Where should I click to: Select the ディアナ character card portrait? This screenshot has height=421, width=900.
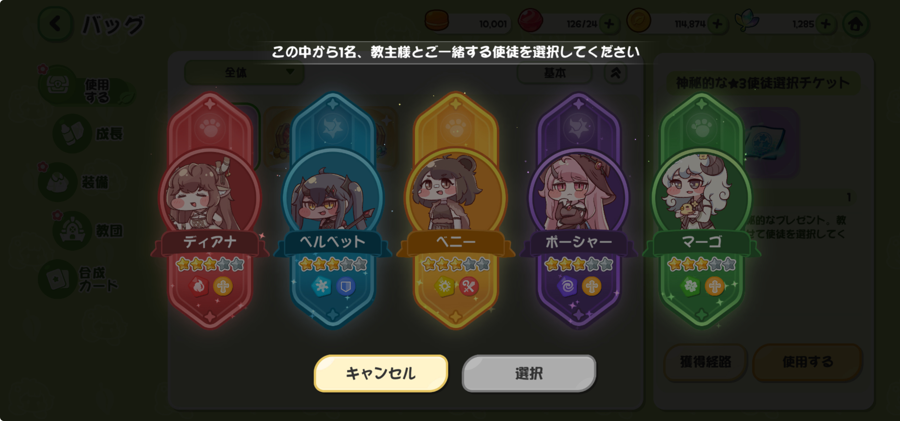[x=210, y=196]
